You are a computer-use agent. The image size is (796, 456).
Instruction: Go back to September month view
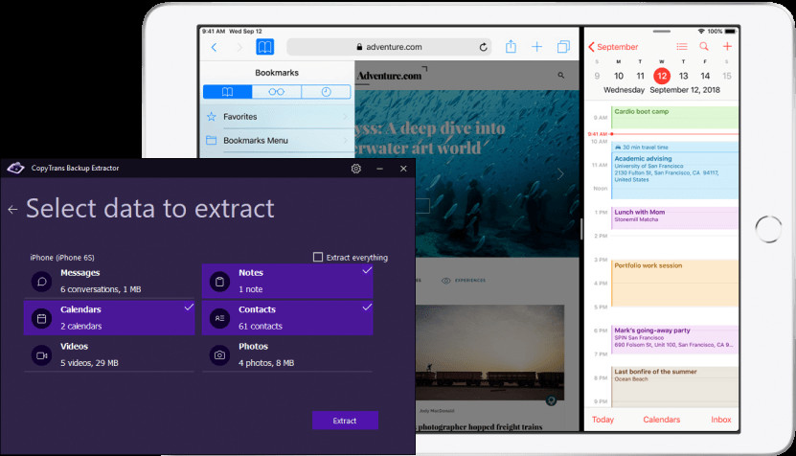tap(613, 47)
